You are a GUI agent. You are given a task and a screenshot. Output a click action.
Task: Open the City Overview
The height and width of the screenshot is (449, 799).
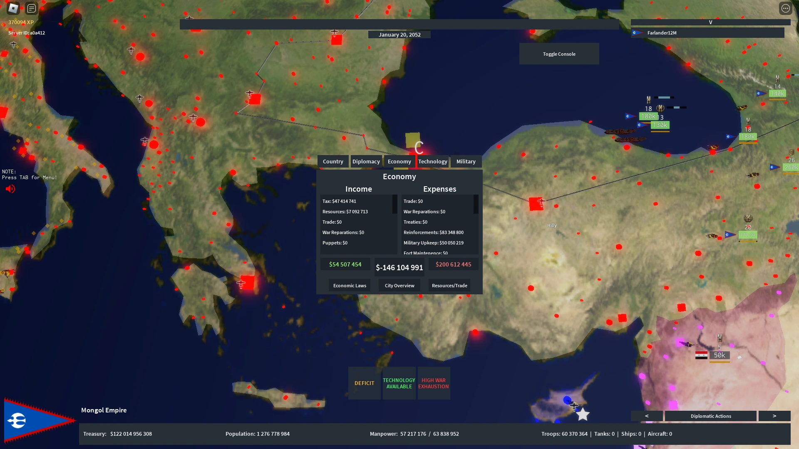(399, 286)
